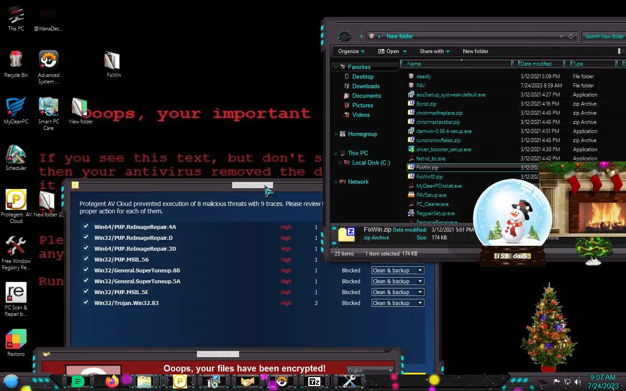This screenshot has width=626, height=391.
Task: Launch the Smart PC Care desktop shortcut
Action: (49, 113)
